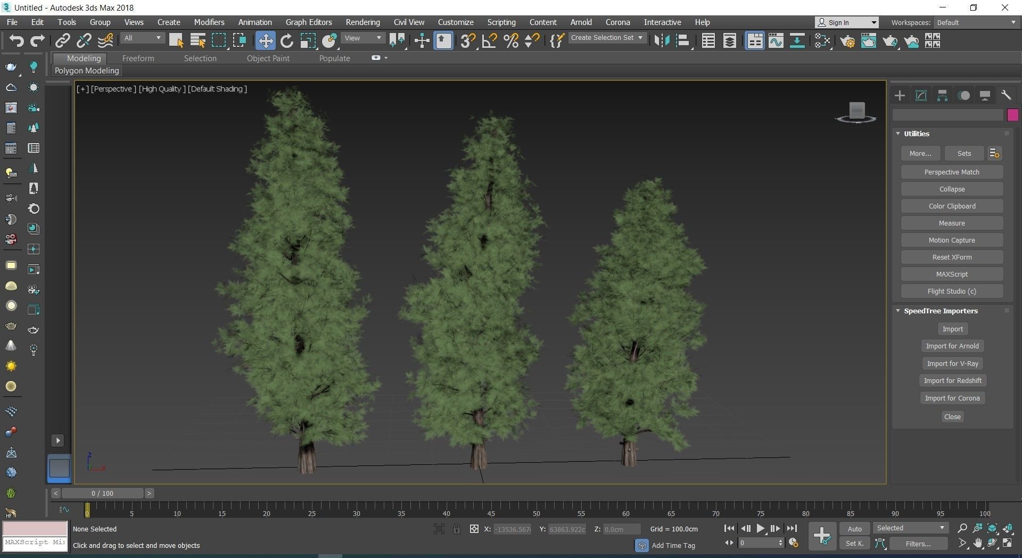
Task: Toggle Window/Crossing selection mode
Action: (x=240, y=40)
